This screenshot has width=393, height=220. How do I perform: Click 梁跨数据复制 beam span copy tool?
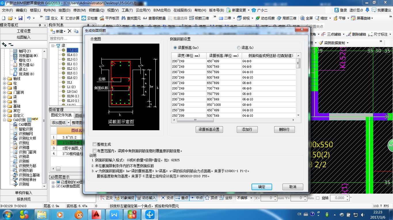point(331,43)
